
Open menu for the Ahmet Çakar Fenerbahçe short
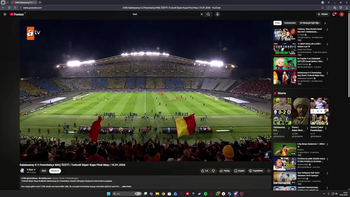coord(326,128)
